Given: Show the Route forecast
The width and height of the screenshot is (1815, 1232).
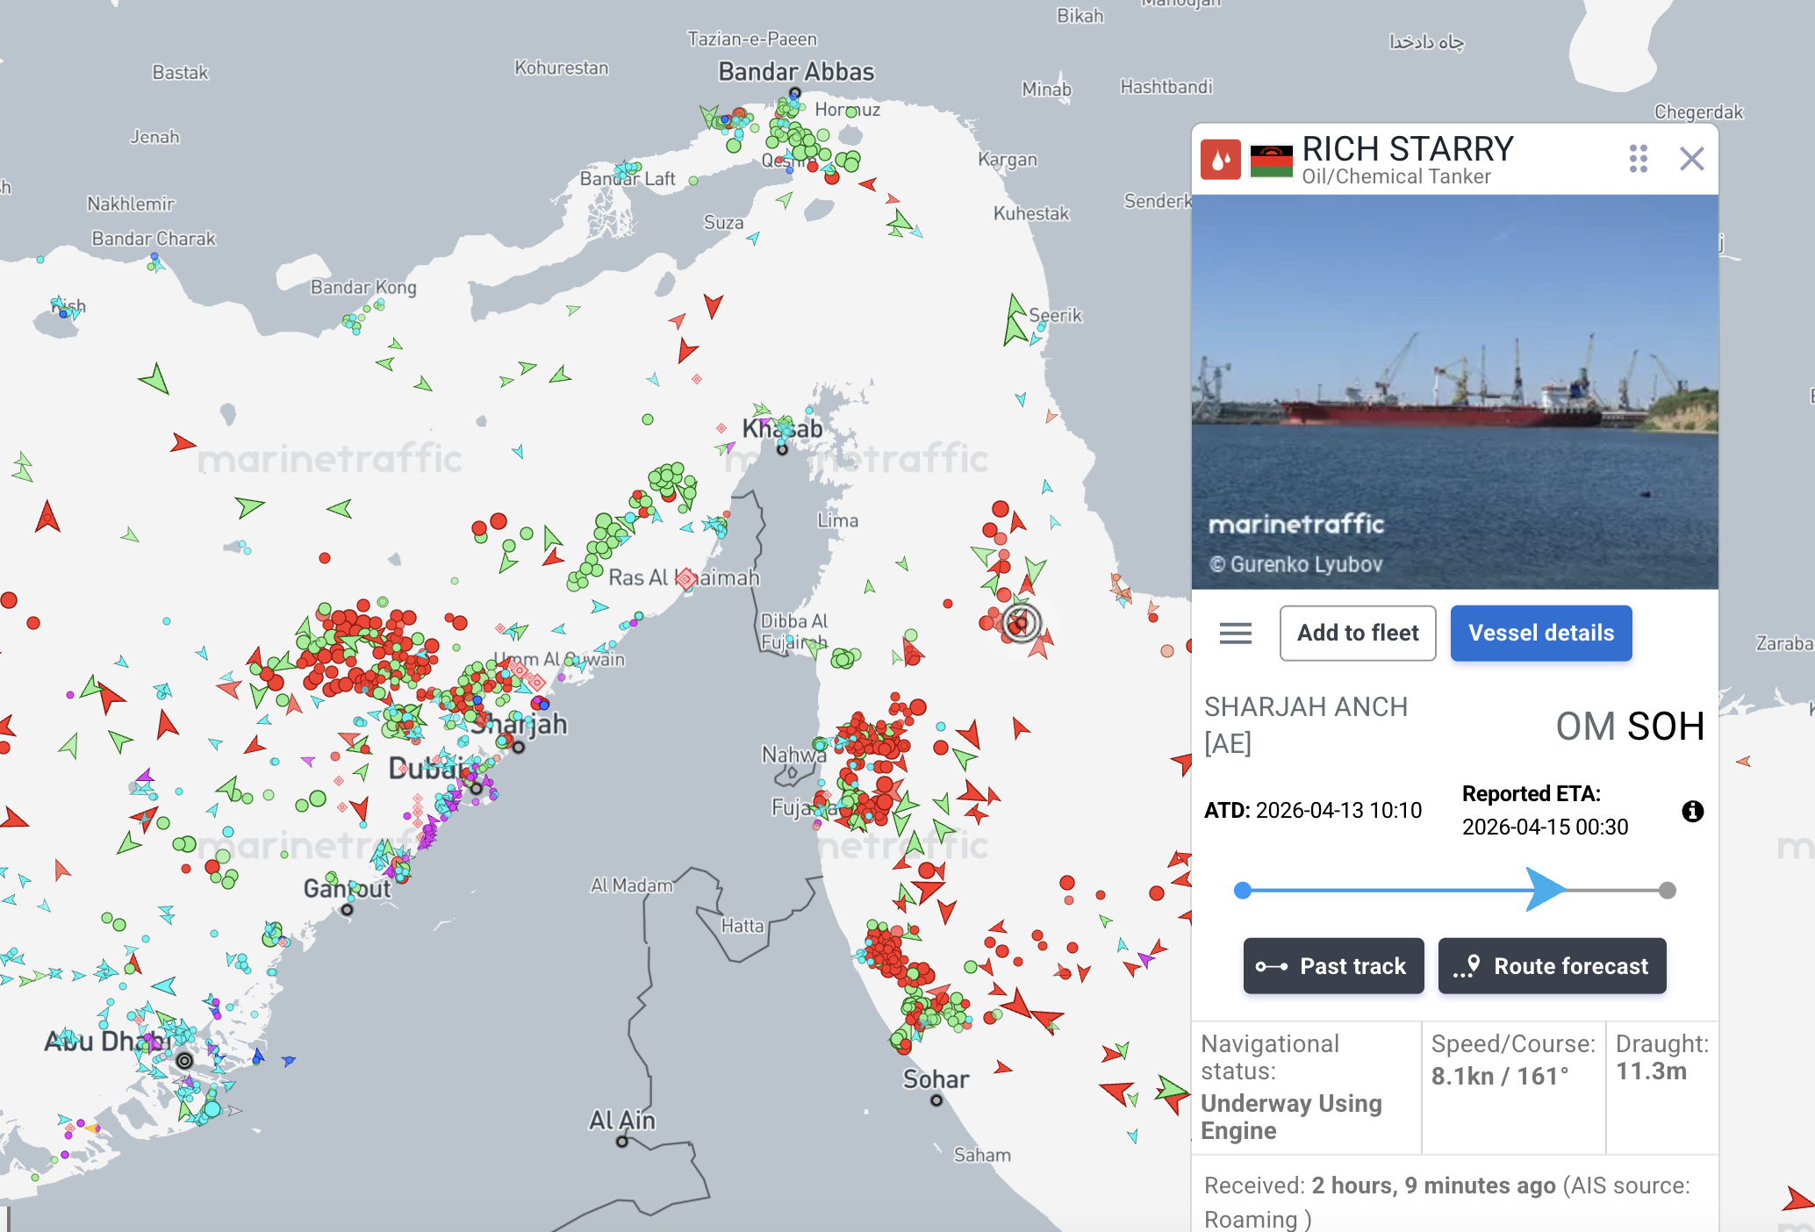Looking at the screenshot, I should coord(1552,966).
